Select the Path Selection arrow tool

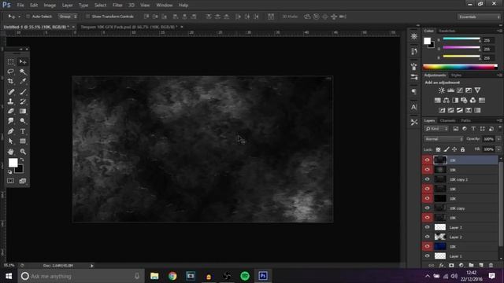10,141
